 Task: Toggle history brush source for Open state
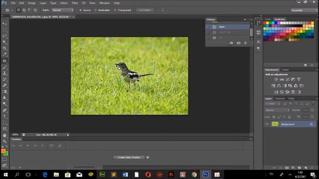click(x=208, y=27)
